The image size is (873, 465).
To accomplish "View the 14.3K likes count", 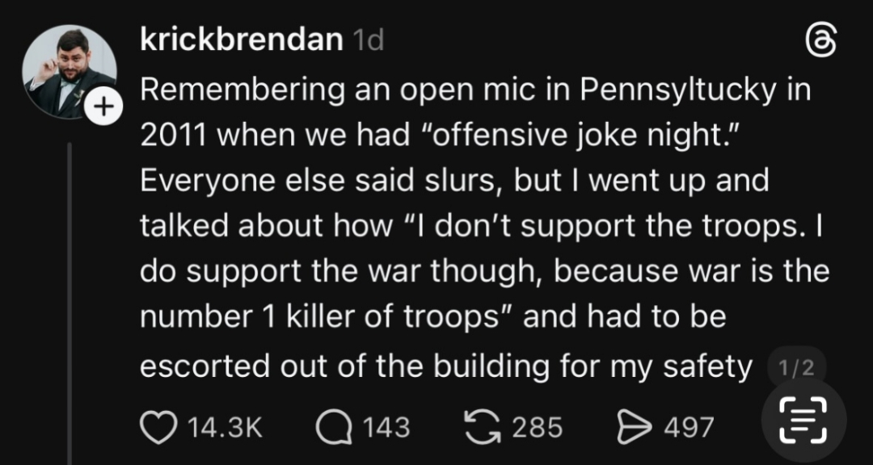I will pos(225,426).
